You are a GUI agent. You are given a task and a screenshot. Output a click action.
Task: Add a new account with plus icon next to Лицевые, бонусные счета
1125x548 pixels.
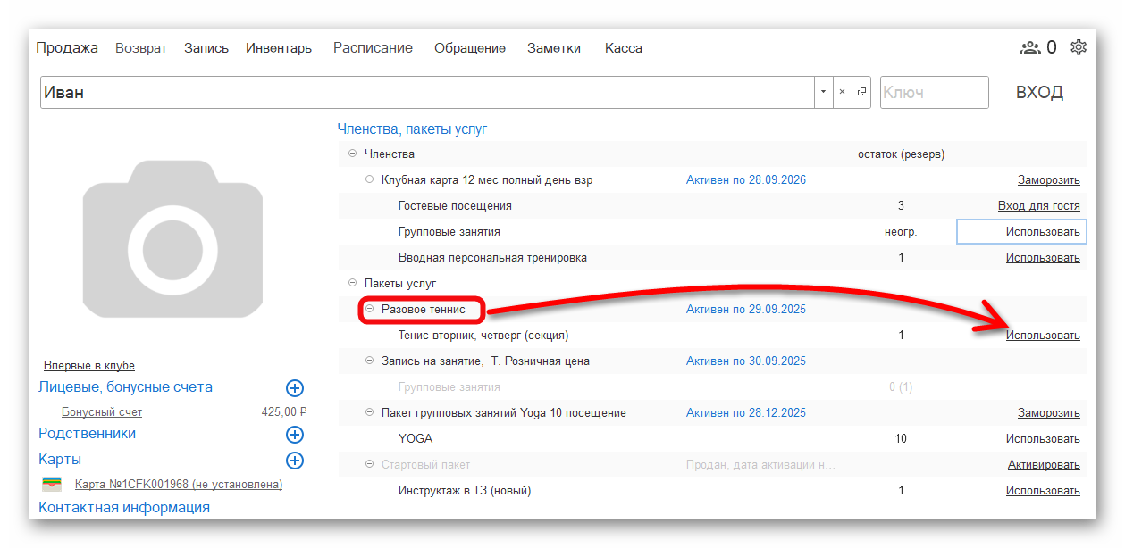click(295, 387)
